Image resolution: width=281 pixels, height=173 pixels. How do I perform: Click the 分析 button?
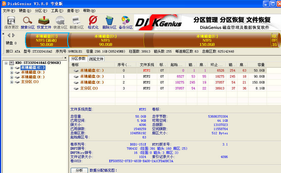[x=79, y=170]
